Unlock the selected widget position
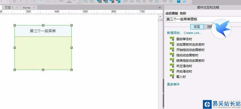241x109 pixels. coord(185,1)
